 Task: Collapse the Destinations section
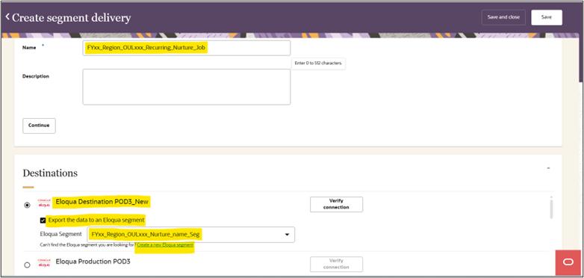548,168
